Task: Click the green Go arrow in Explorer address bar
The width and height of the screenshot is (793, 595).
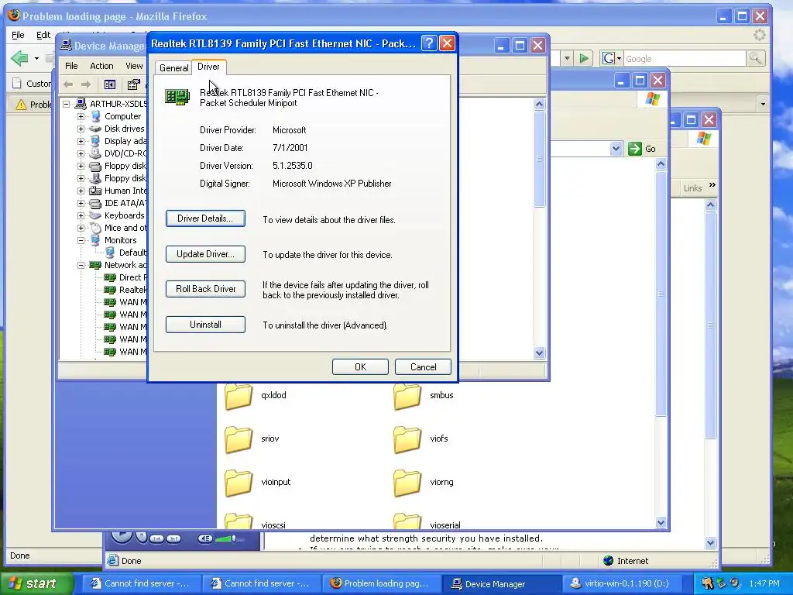Action: [x=634, y=149]
